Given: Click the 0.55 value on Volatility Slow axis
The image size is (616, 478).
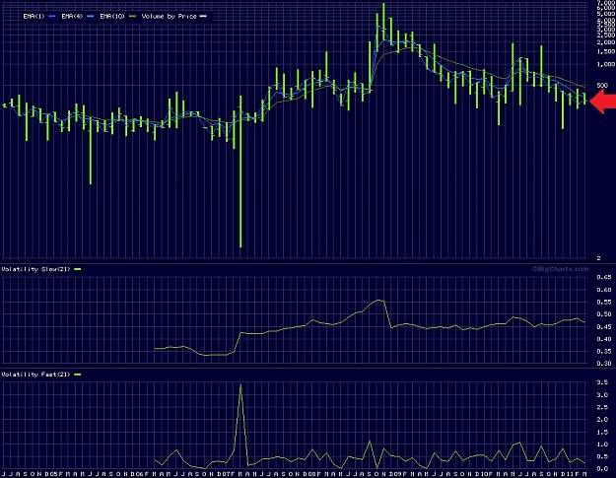Looking at the screenshot, I should pyautogui.click(x=604, y=302).
